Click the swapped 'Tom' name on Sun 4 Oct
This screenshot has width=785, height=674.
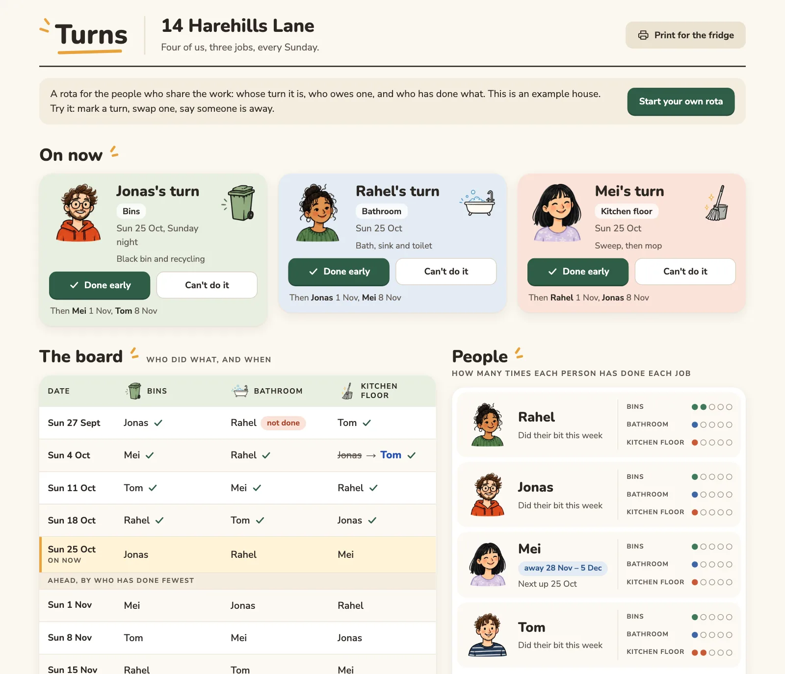pos(391,455)
